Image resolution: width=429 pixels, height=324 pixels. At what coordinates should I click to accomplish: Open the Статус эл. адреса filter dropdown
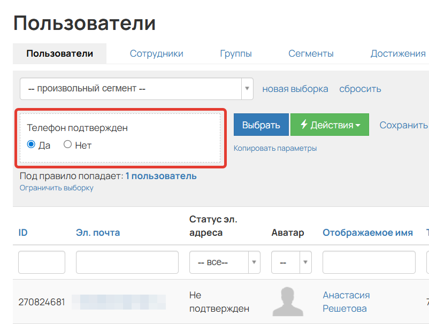click(x=254, y=262)
